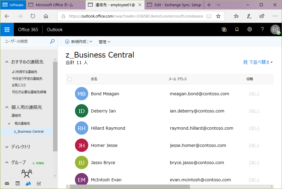Open the favorites hub icon
Image resolution: width=282 pixels, height=189 pixels.
(x=236, y=16)
